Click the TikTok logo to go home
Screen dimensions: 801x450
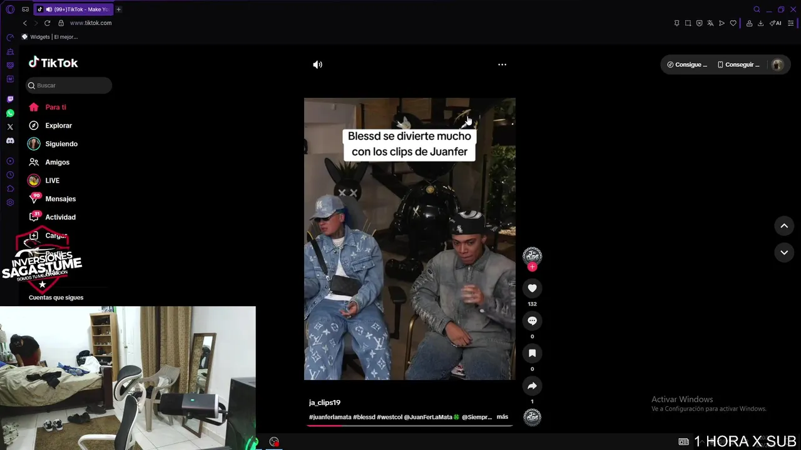click(53, 62)
